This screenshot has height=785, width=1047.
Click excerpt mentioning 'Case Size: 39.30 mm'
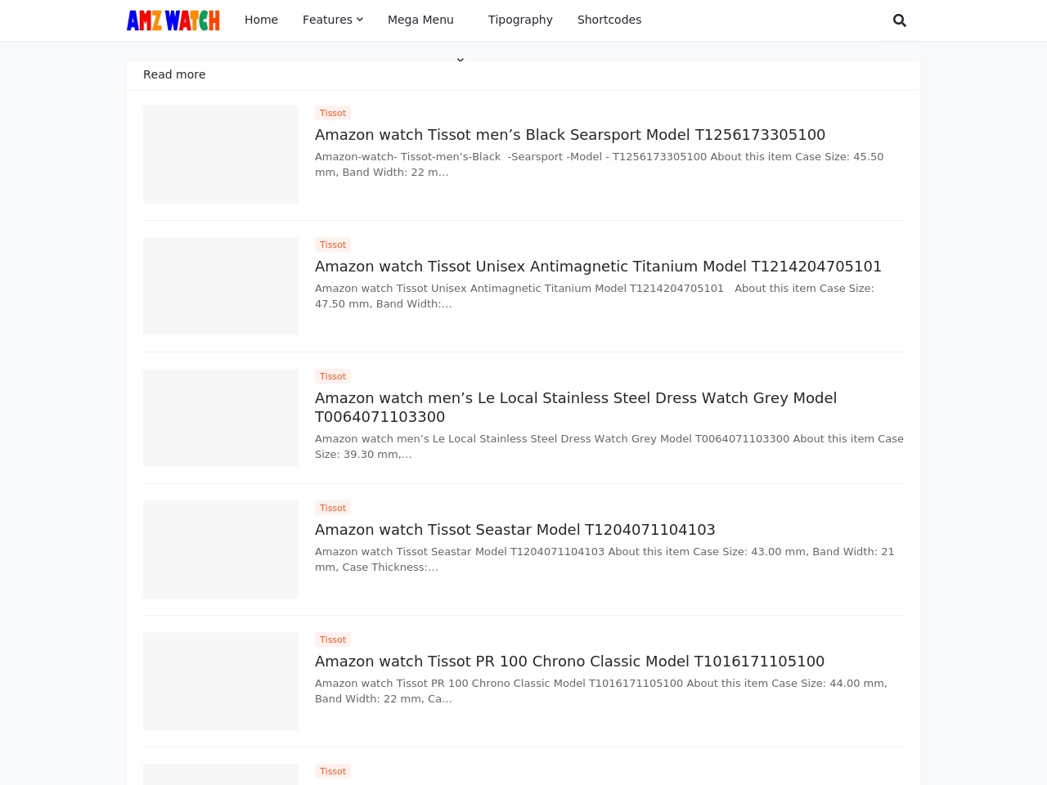[x=609, y=446]
